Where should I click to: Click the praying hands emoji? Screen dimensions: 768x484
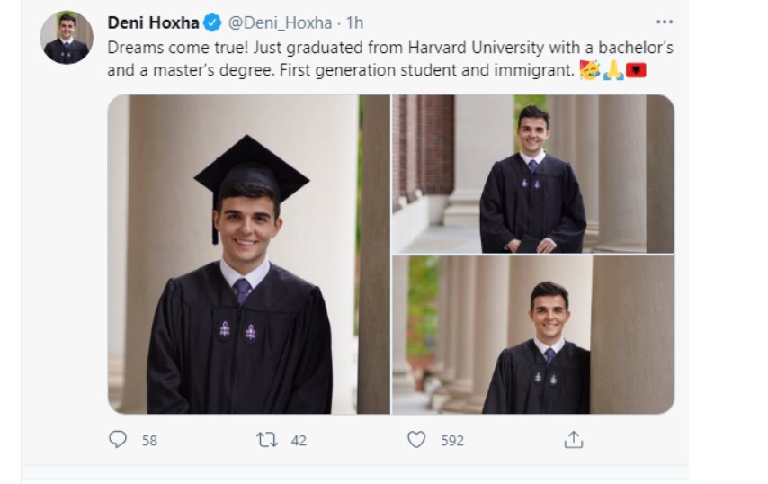(613, 69)
